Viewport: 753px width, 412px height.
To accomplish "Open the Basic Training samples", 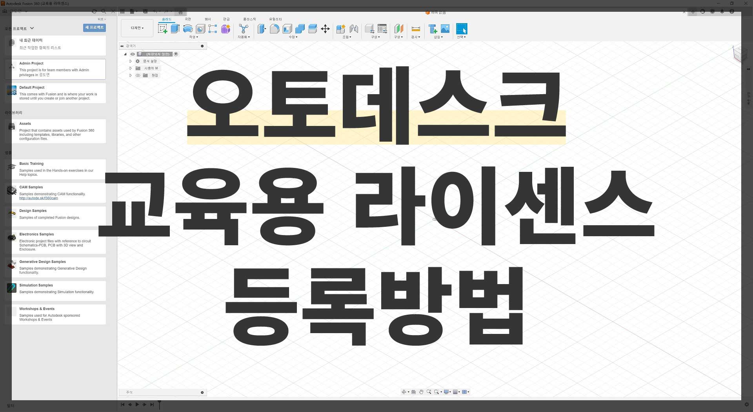I will pyautogui.click(x=55, y=169).
